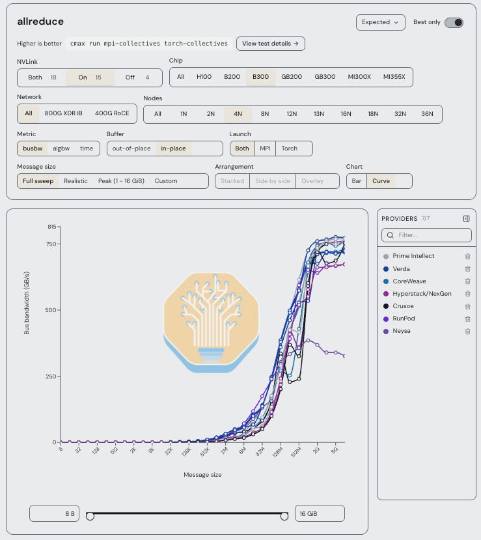The image size is (481, 540).
Task: Remove Hyperstack/NexGen using trash icon
Action: pyautogui.click(x=467, y=294)
